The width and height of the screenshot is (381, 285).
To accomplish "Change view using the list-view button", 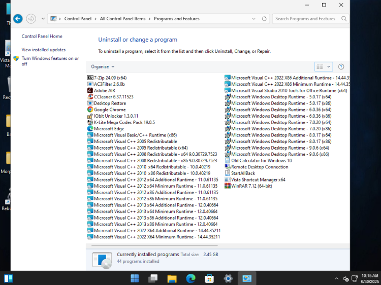I will (320, 67).
